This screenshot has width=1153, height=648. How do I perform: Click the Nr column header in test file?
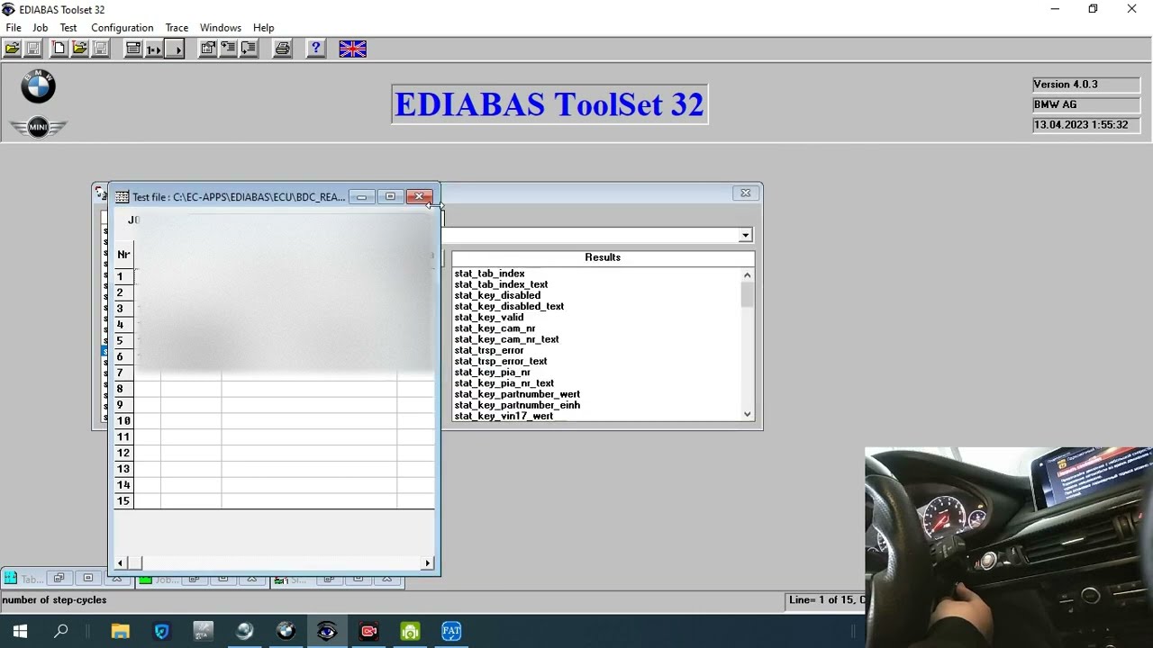[x=123, y=255]
